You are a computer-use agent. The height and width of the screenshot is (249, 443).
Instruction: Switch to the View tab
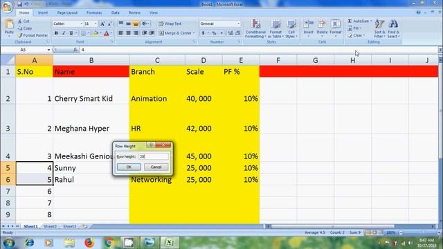click(154, 12)
